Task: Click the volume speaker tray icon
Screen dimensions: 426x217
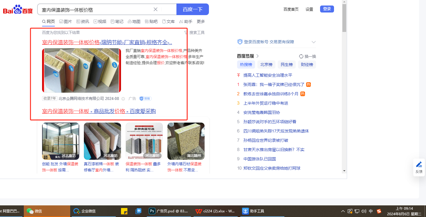Action: point(364,211)
